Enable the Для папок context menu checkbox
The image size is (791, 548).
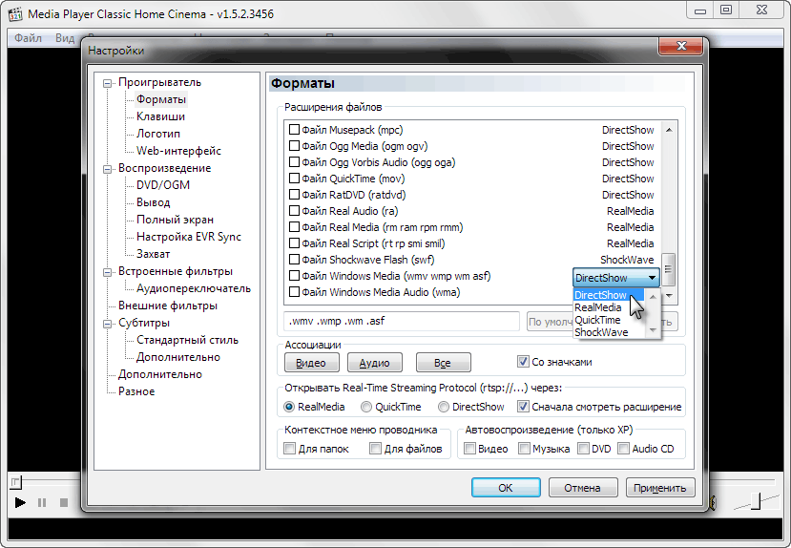coord(290,449)
